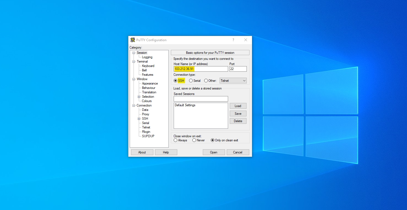Collapse the Terminal category
407x210 pixels.
point(134,61)
